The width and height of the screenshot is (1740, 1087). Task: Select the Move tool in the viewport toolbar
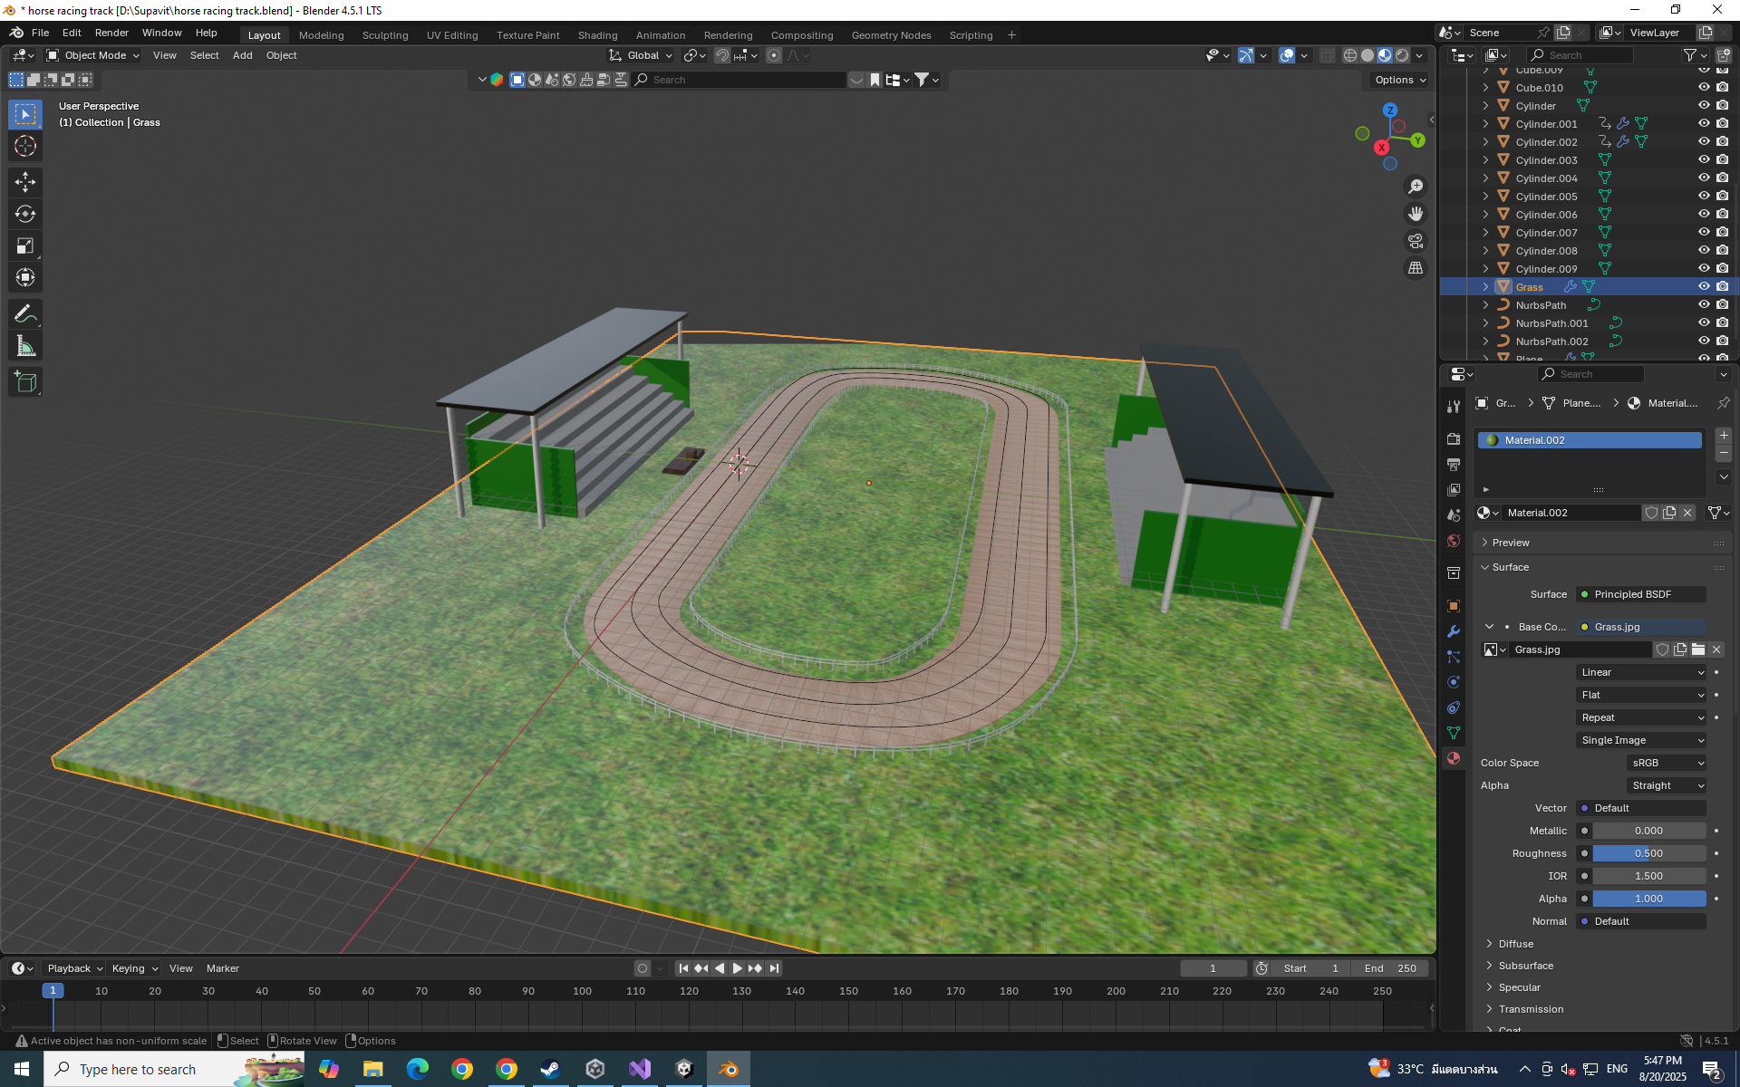tap(25, 182)
